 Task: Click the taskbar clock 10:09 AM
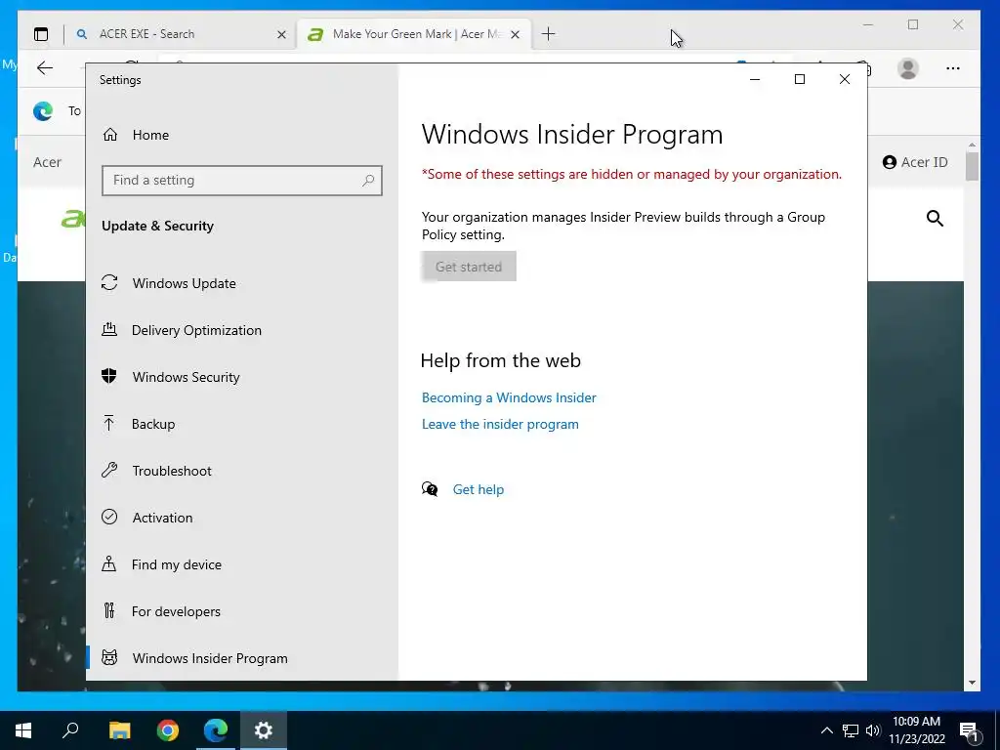(916, 722)
